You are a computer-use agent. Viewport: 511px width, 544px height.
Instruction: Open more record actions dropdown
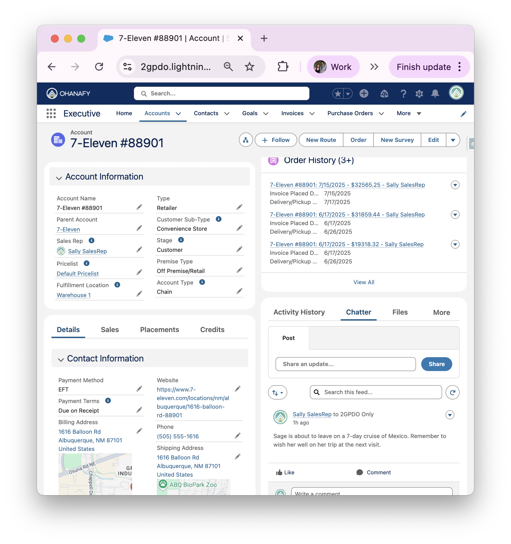click(453, 140)
